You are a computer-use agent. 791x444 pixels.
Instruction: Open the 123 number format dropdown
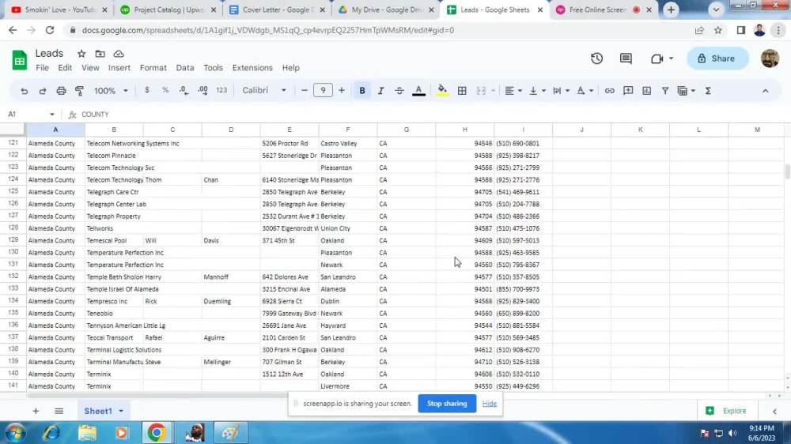221,91
